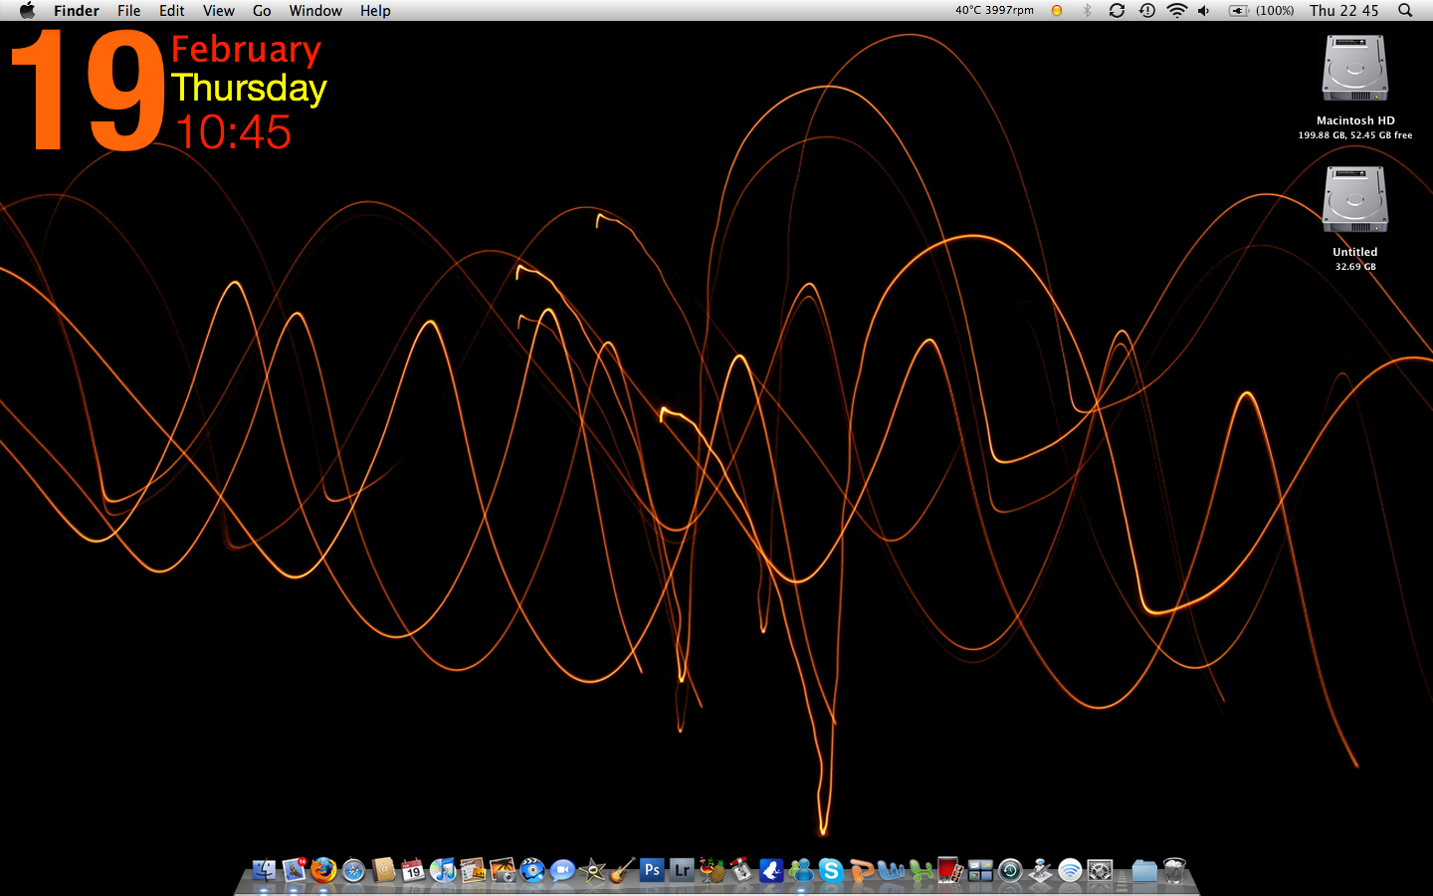Click the 40°C 3997rpm temperature monitor
Screen dimensions: 1433x896
click(x=994, y=10)
